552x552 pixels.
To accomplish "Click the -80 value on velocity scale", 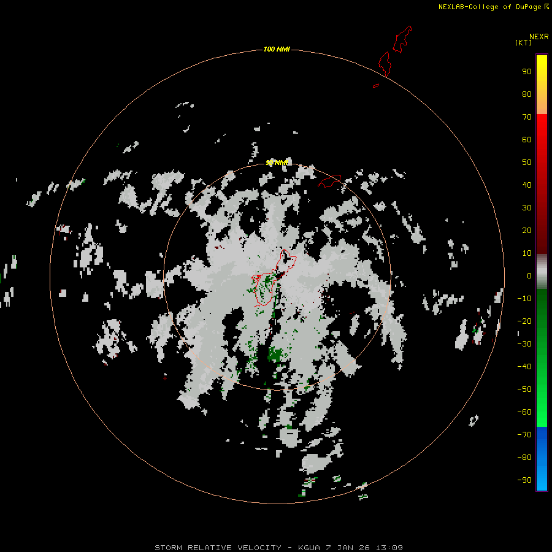I will point(524,458).
